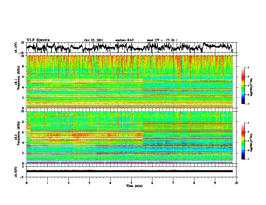The image size is (266, 205).
Task: Select the log(PSD) label beside ch.1 colorbar
Action: 251,87
